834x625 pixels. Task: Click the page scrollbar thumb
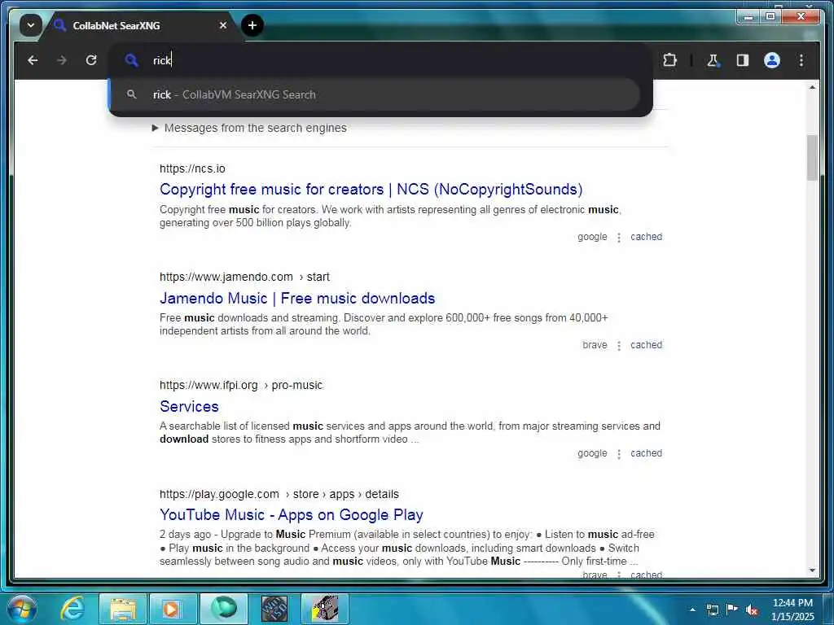point(812,158)
